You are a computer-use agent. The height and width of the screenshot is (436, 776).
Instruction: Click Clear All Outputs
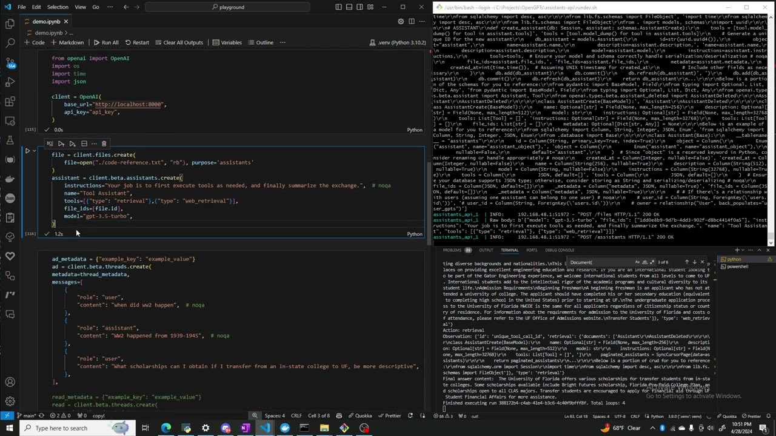tap(179, 42)
